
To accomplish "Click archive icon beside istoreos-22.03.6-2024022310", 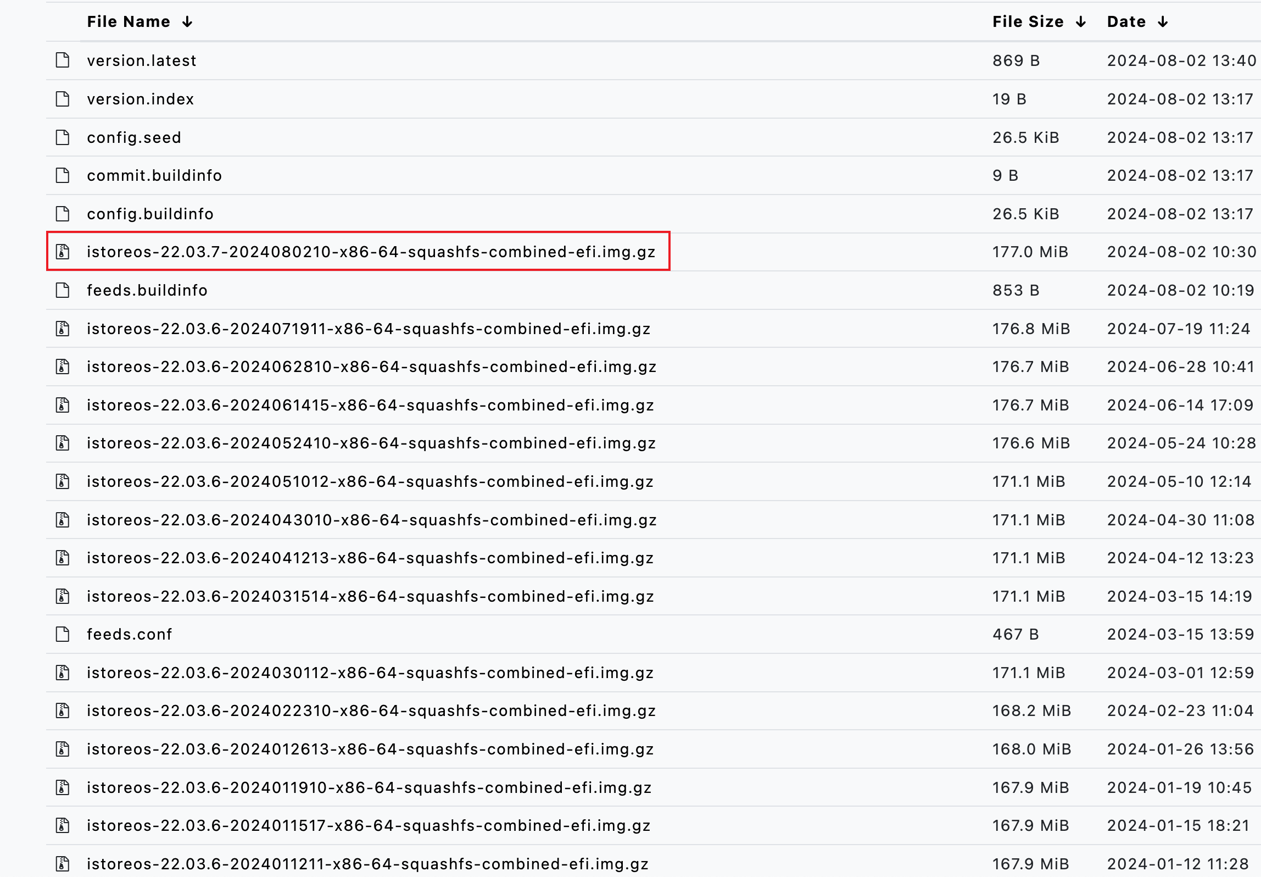I will click(x=63, y=710).
